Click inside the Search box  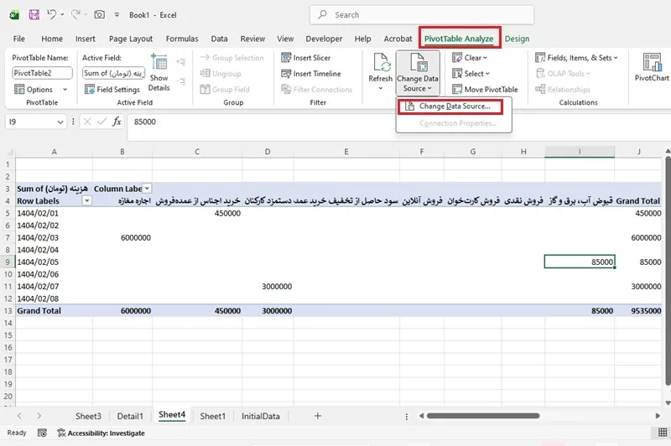(x=422, y=15)
